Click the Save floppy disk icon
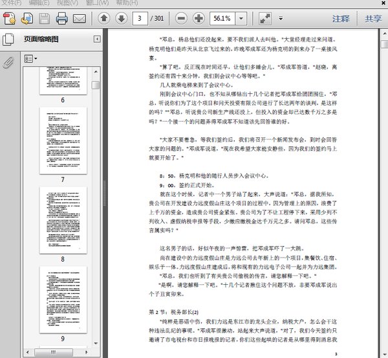The width and height of the screenshot is (388, 358). pos(45,19)
